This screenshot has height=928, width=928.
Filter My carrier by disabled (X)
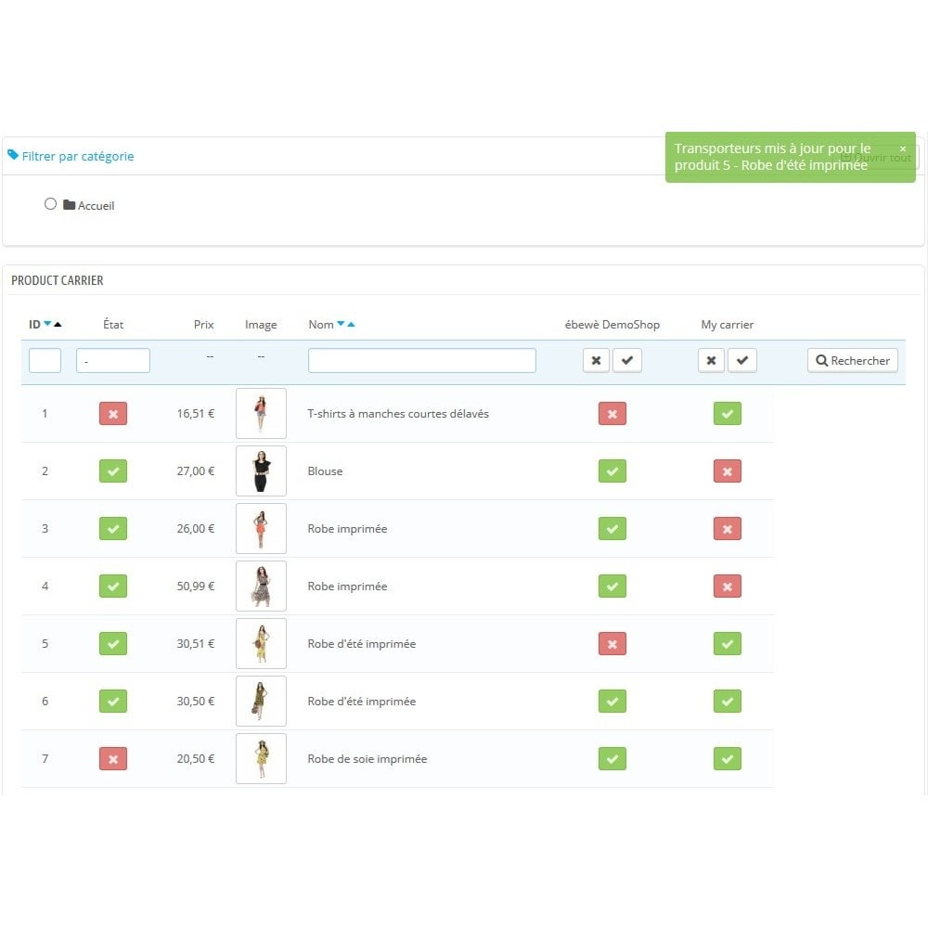[712, 360]
